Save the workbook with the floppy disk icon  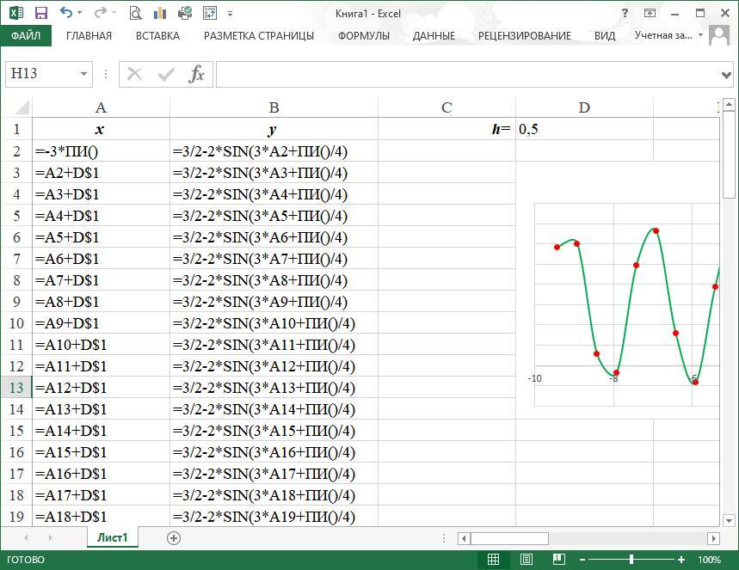tap(41, 13)
